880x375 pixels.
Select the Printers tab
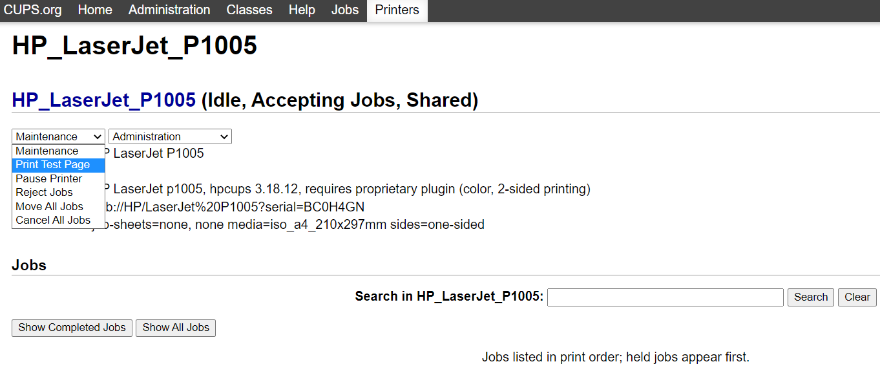click(397, 10)
